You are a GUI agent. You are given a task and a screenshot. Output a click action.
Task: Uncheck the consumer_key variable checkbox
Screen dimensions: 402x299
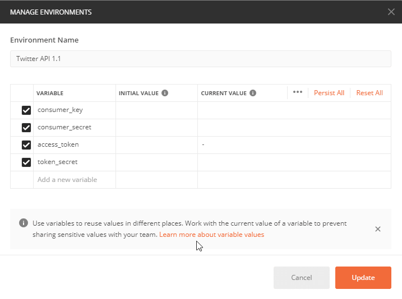point(26,110)
